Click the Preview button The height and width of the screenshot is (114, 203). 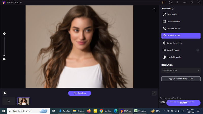click(x=79, y=93)
